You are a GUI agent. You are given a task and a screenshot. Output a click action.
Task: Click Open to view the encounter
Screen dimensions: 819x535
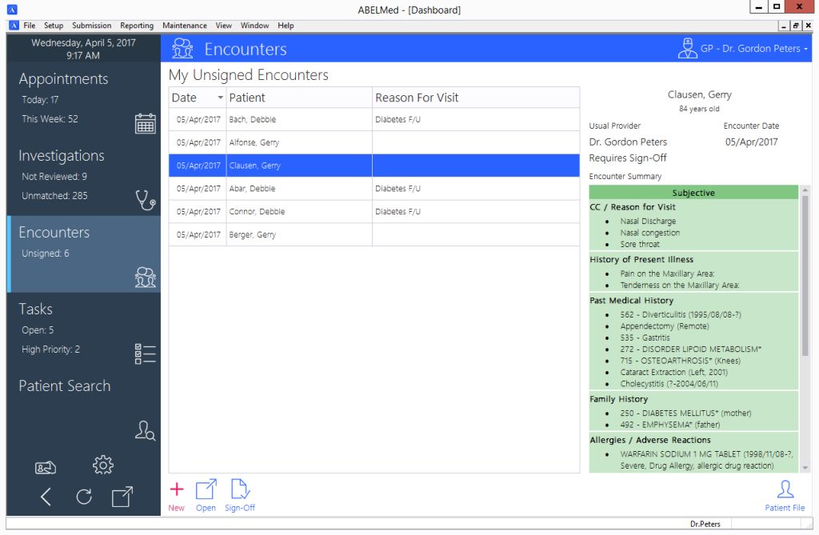pos(206,493)
